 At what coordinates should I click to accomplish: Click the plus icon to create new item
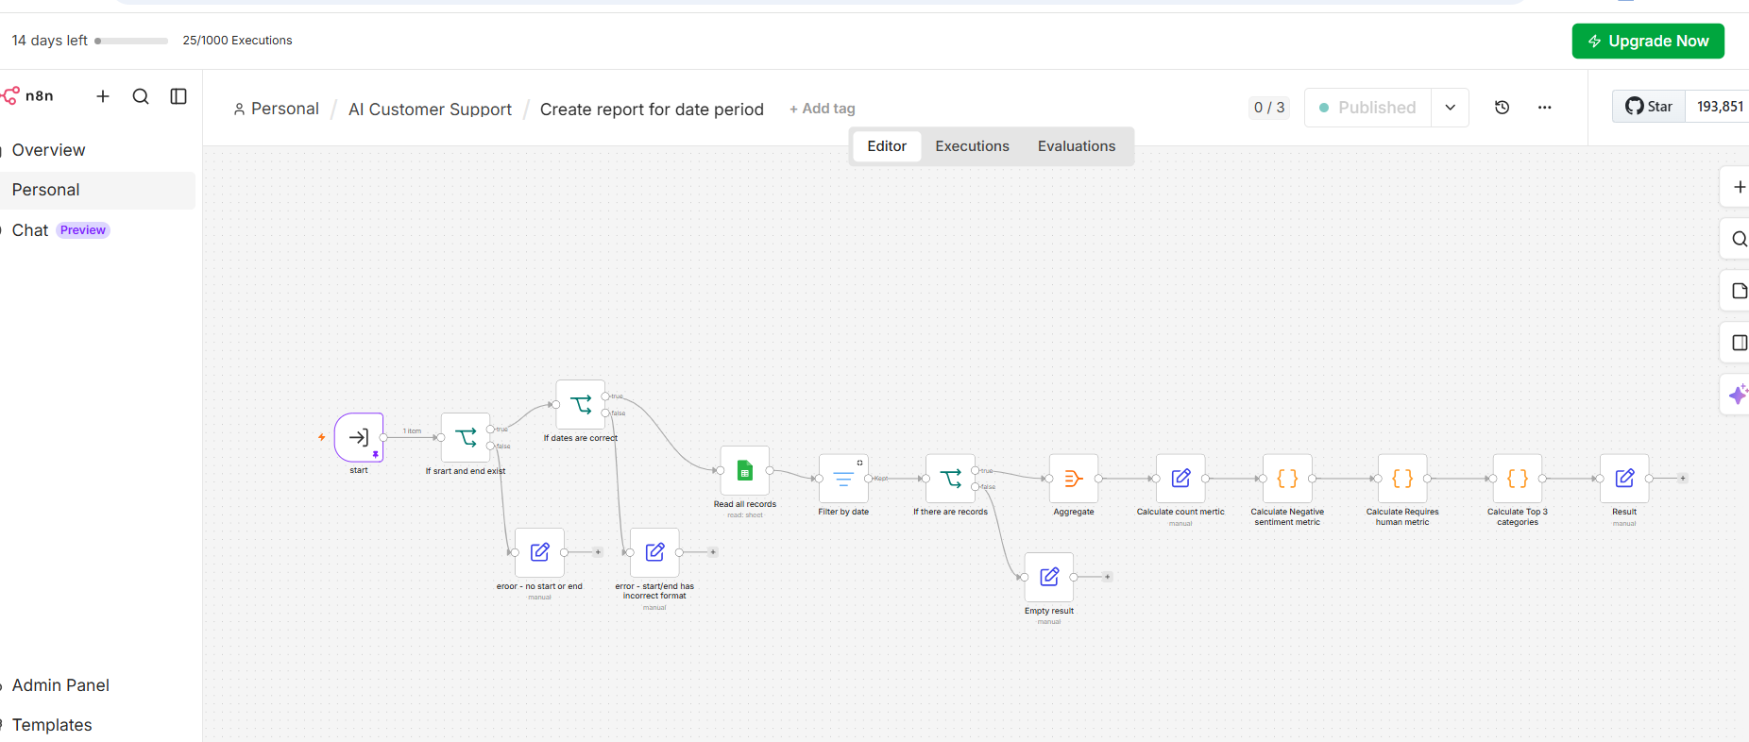pyautogui.click(x=103, y=96)
